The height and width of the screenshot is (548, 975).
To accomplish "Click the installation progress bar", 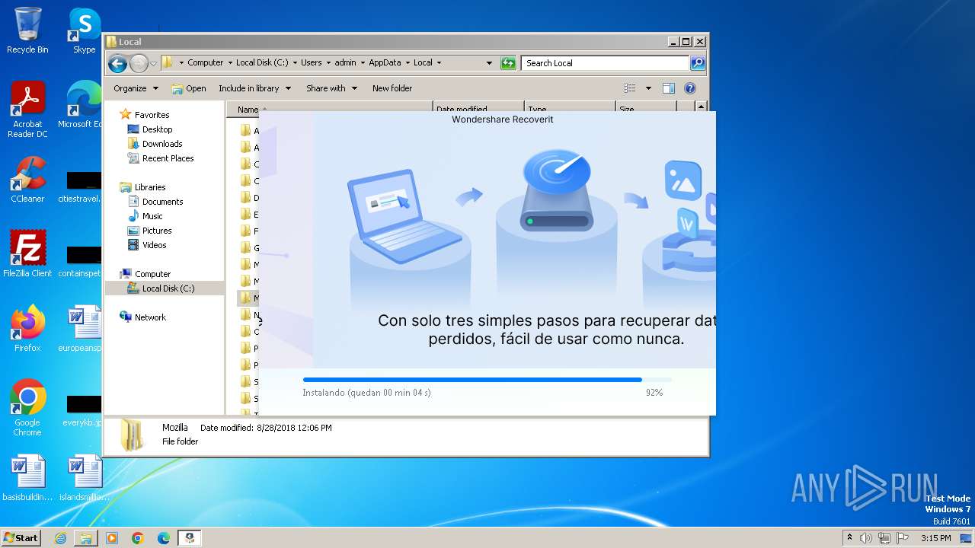I will point(487,379).
